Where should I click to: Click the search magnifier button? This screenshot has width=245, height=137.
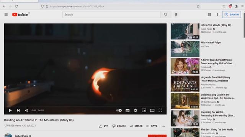166,14
